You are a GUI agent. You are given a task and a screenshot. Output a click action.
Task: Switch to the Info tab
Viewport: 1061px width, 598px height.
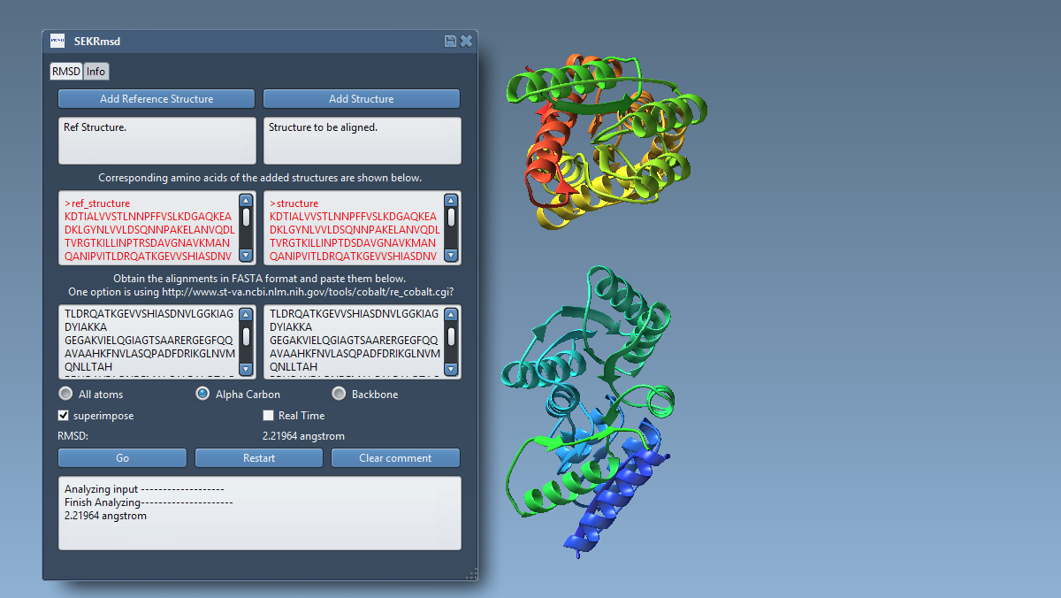coord(95,72)
